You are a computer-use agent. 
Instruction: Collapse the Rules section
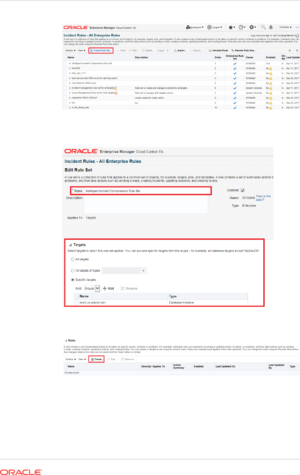pyautogui.click(x=66, y=341)
